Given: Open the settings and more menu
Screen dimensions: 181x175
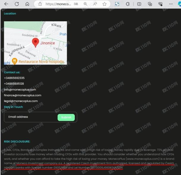Looking at the screenshot, I should [x=171, y=4].
